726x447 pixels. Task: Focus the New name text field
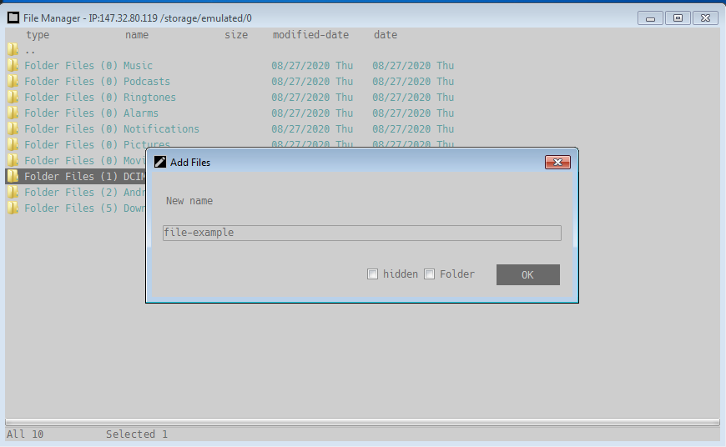pyautogui.click(x=362, y=233)
